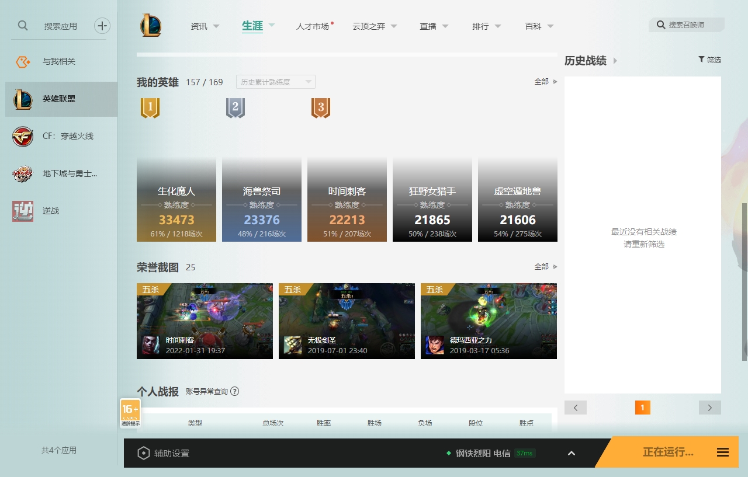Click the green server status dot

(x=449, y=453)
